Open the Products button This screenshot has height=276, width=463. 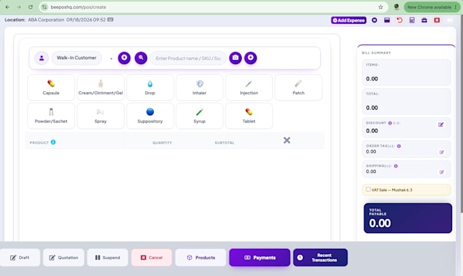(x=200, y=258)
